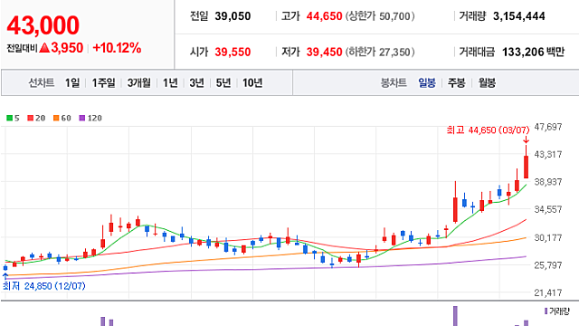The width and height of the screenshot is (579, 326).
Task: Click the 38,937 price axis label
Action: pyautogui.click(x=548, y=182)
